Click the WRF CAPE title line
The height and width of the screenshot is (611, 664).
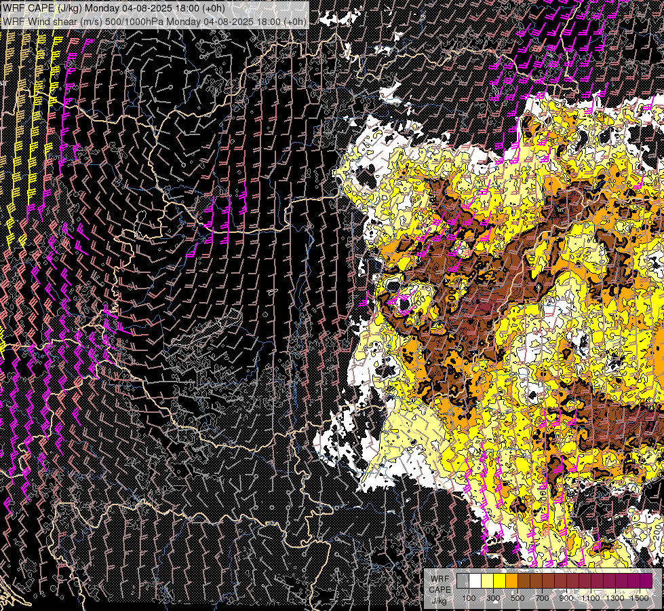coord(113,8)
